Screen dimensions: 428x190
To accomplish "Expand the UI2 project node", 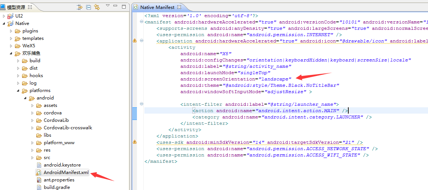I will [x=4, y=16].
